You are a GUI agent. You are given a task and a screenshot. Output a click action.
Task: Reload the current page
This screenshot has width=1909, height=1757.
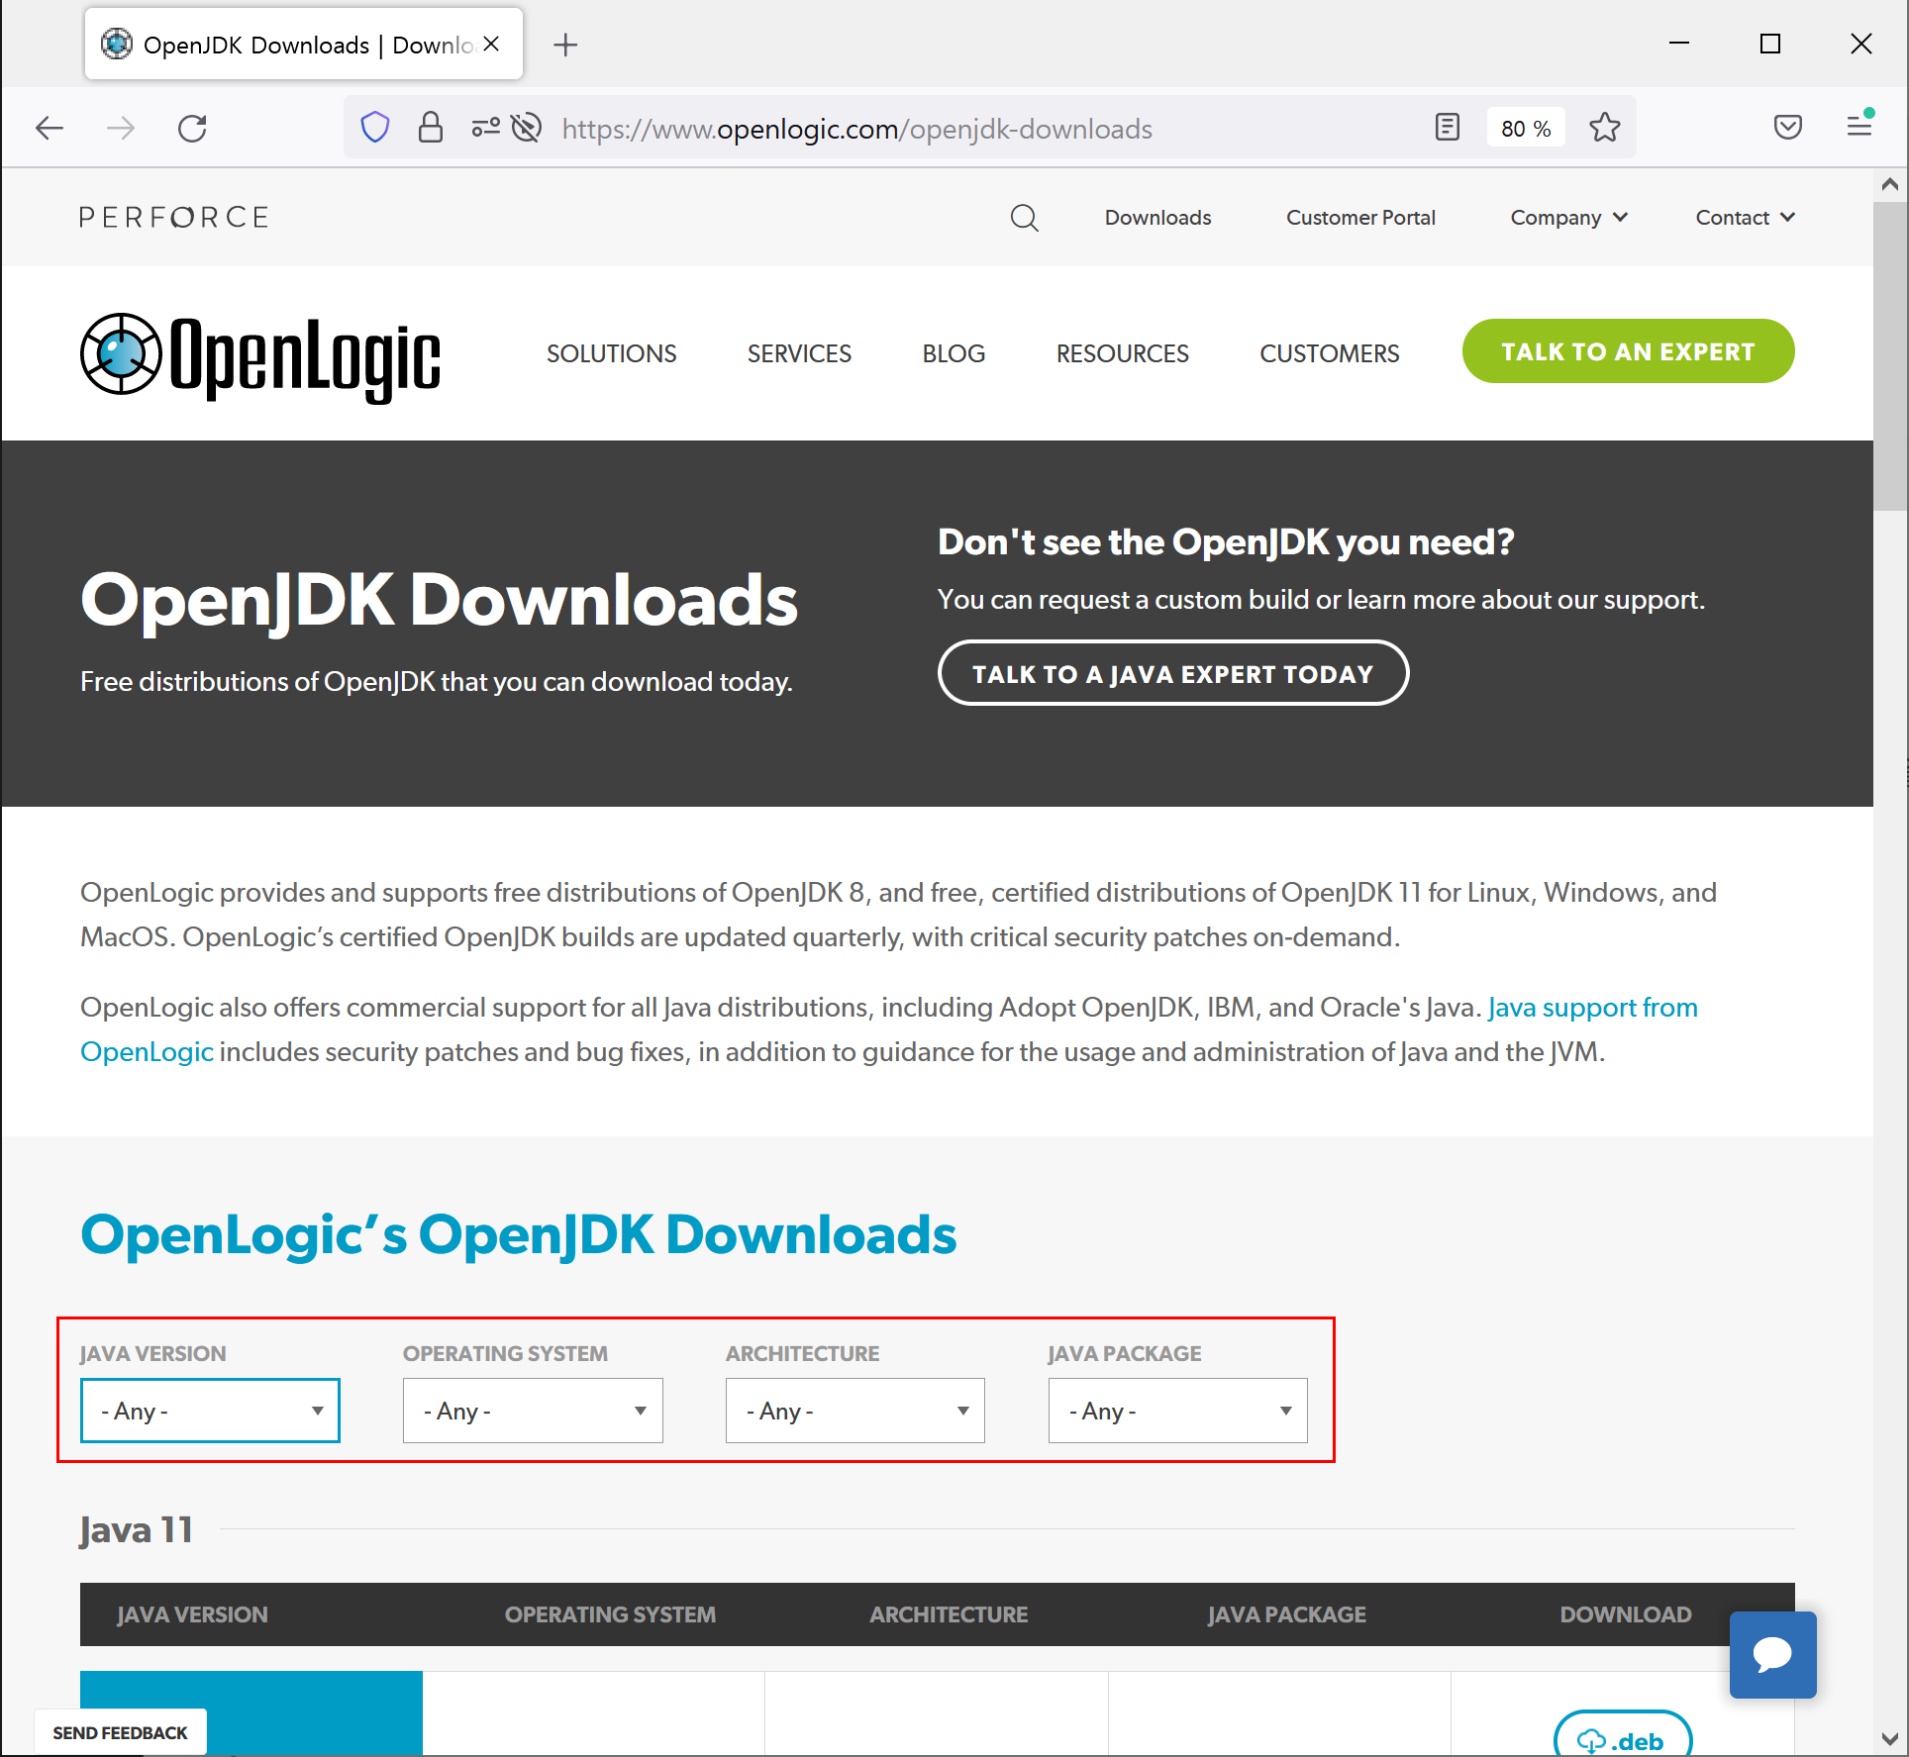coord(192,128)
